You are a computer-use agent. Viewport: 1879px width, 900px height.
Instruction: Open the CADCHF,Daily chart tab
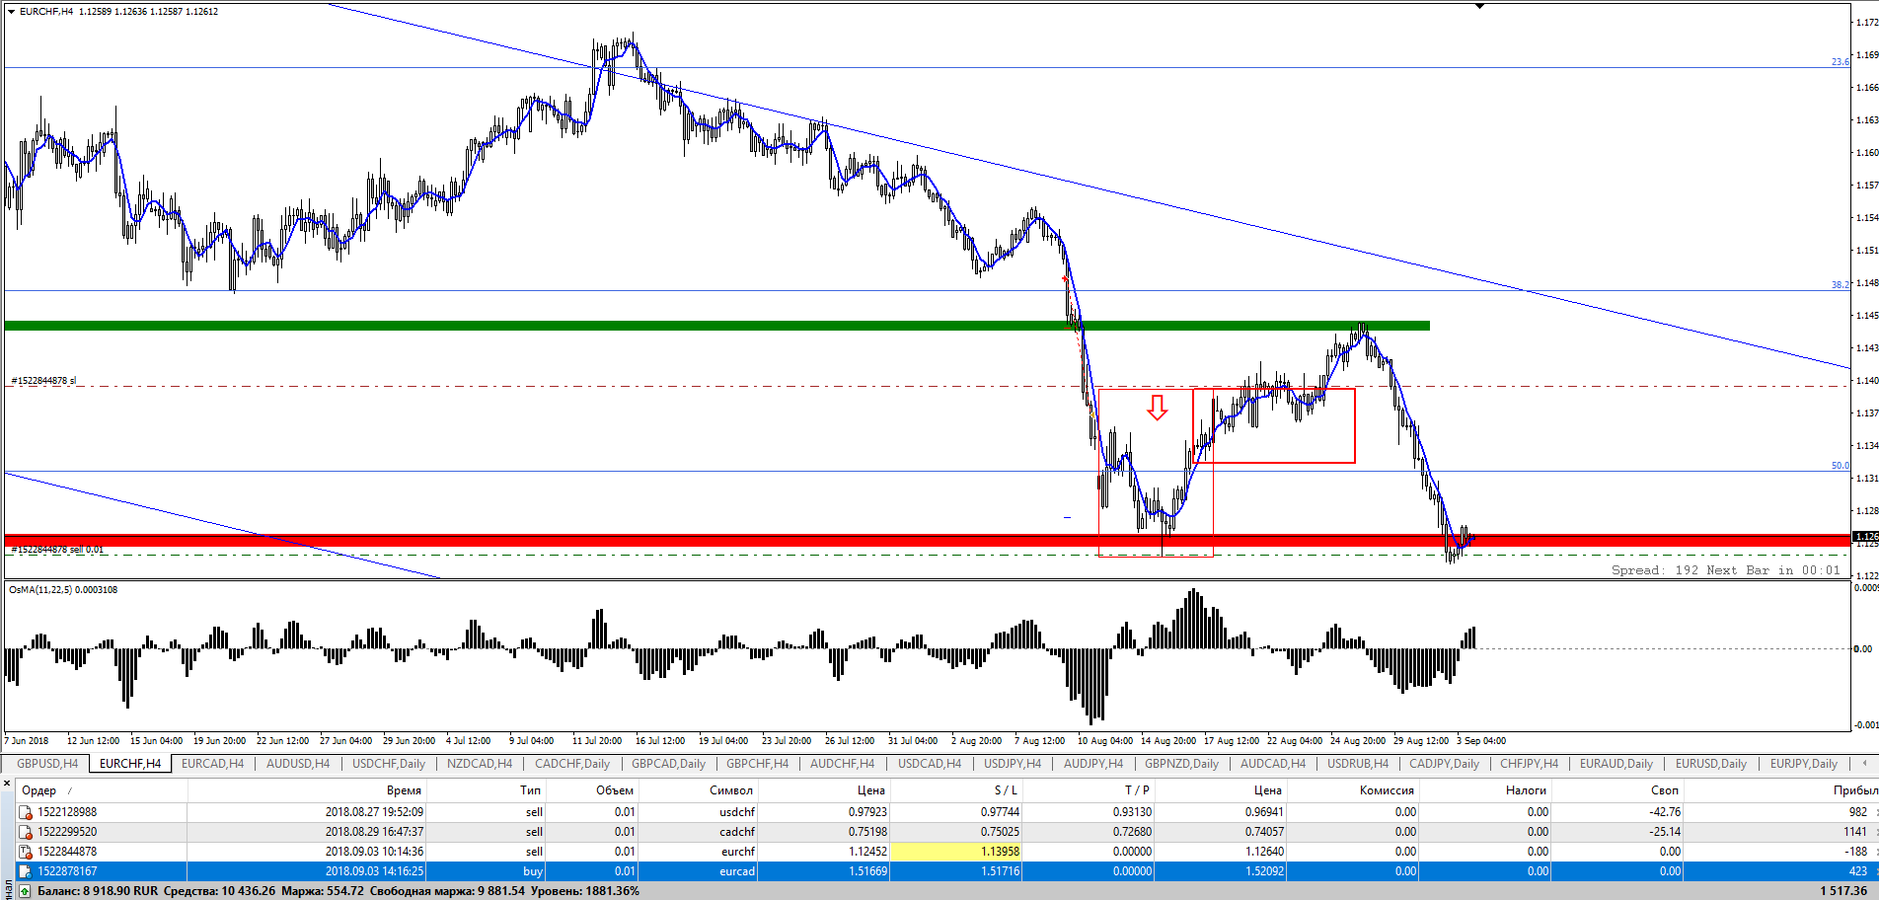click(572, 764)
